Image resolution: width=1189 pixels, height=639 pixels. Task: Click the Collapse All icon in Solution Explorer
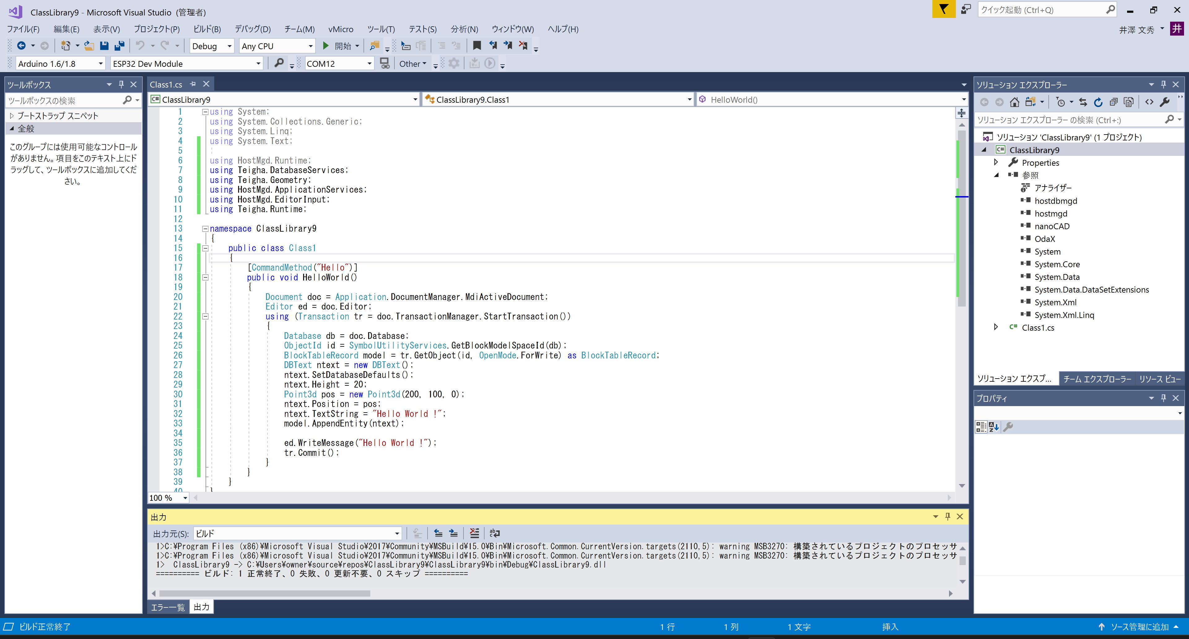pos(1114,102)
